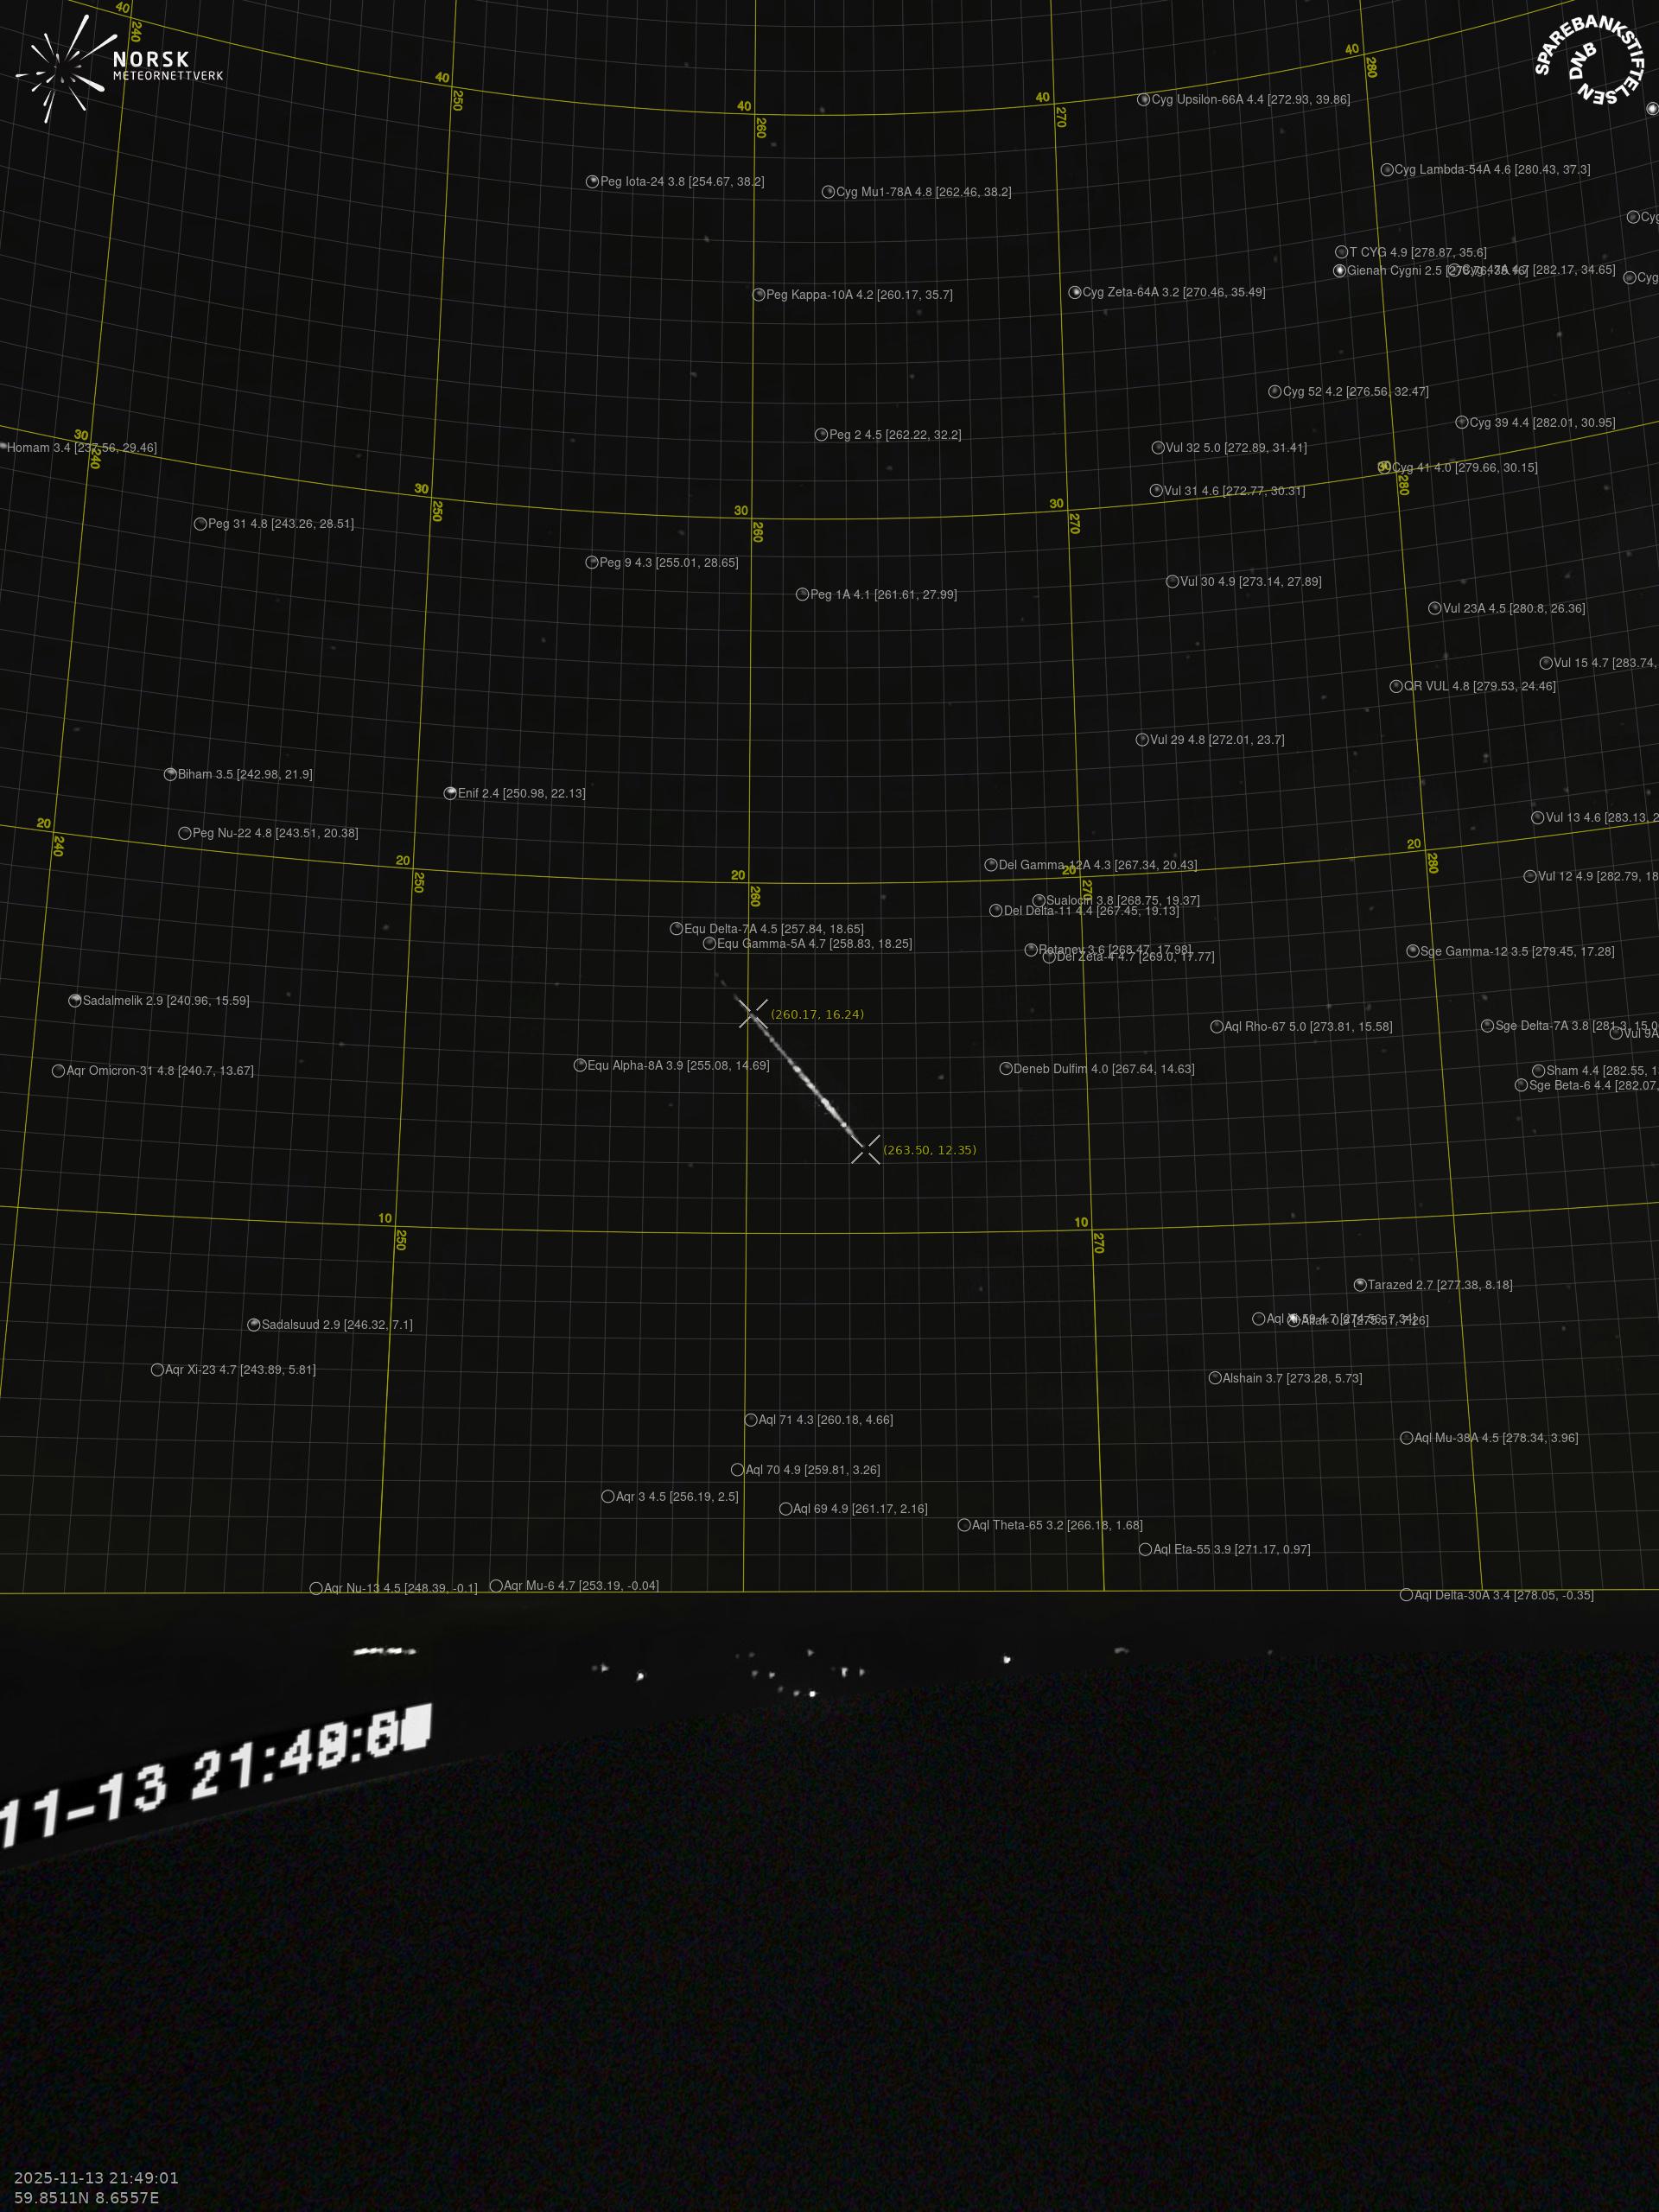Click the Sadalsuud star circle marker
This screenshot has height=2212, width=1659.
[x=254, y=1325]
